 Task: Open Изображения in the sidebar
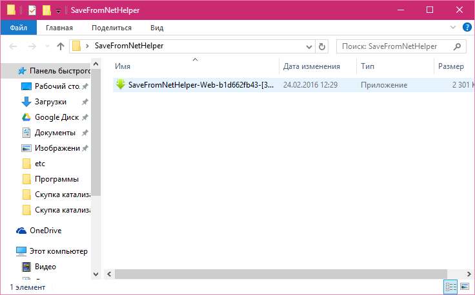point(57,147)
